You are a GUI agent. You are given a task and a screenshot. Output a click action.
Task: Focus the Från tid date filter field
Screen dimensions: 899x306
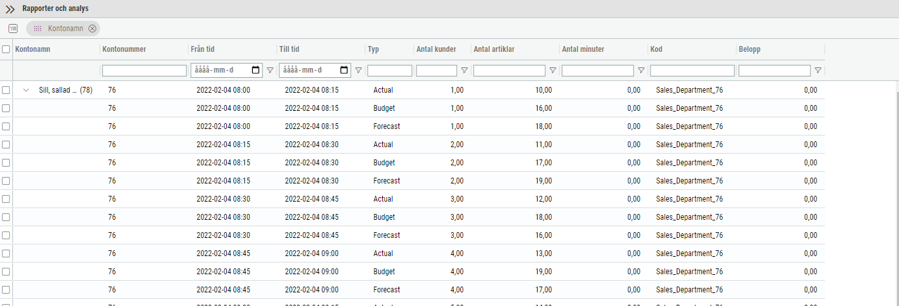pyautogui.click(x=226, y=71)
